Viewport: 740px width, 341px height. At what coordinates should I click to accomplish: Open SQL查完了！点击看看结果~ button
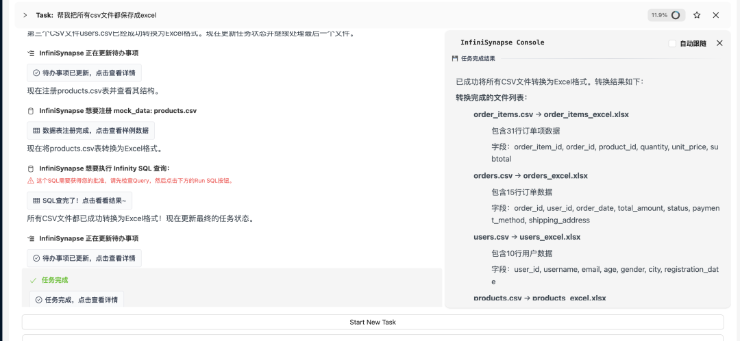click(79, 201)
